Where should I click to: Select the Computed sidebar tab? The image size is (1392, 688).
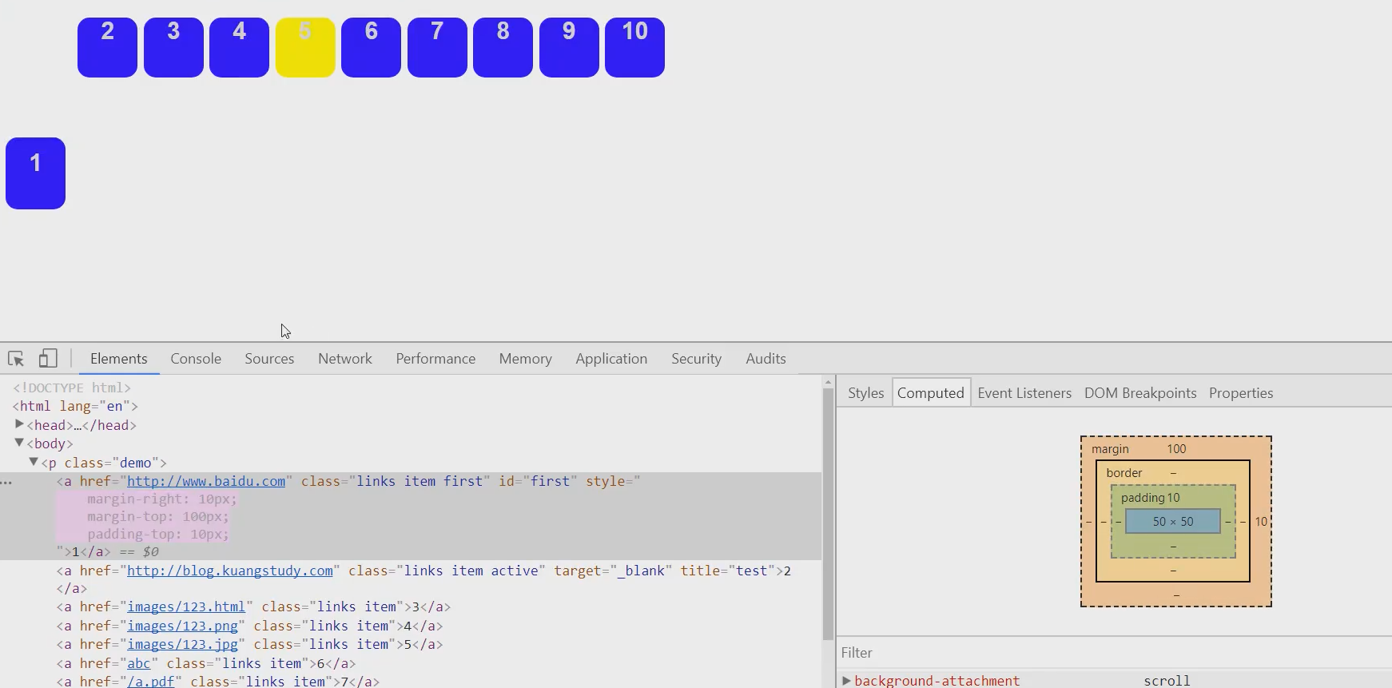[931, 393]
